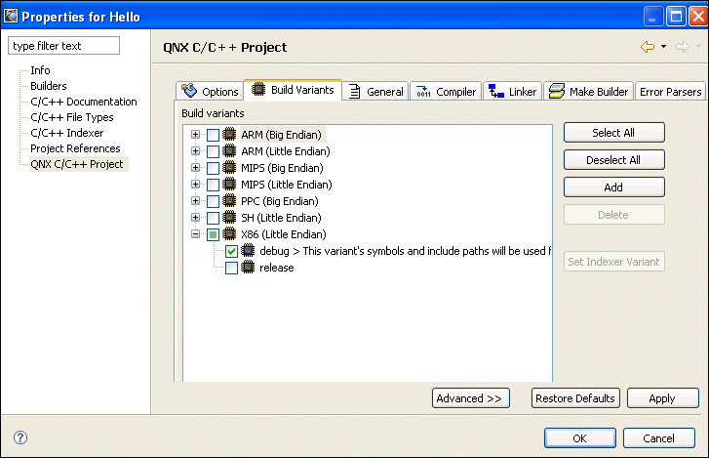This screenshot has height=458, width=709.
Task: Click the back navigation arrow icon
Action: click(647, 47)
